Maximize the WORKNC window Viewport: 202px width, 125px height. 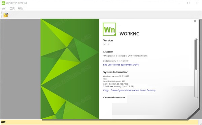(x=188, y=3)
